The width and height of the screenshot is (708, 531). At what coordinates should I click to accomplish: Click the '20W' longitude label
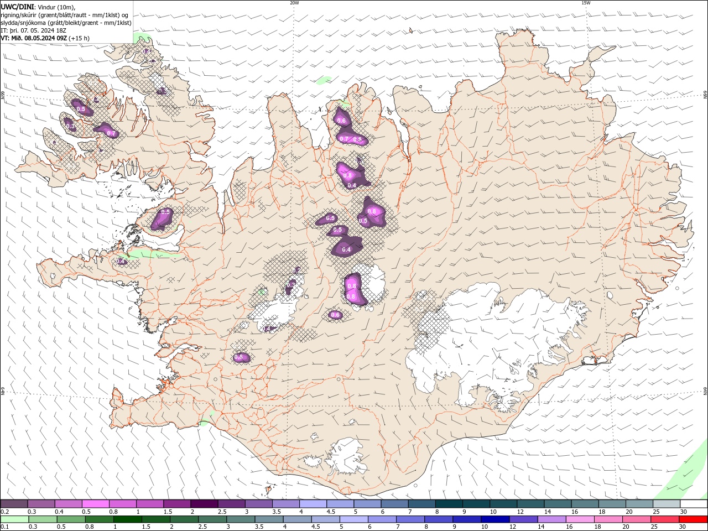(x=294, y=3)
